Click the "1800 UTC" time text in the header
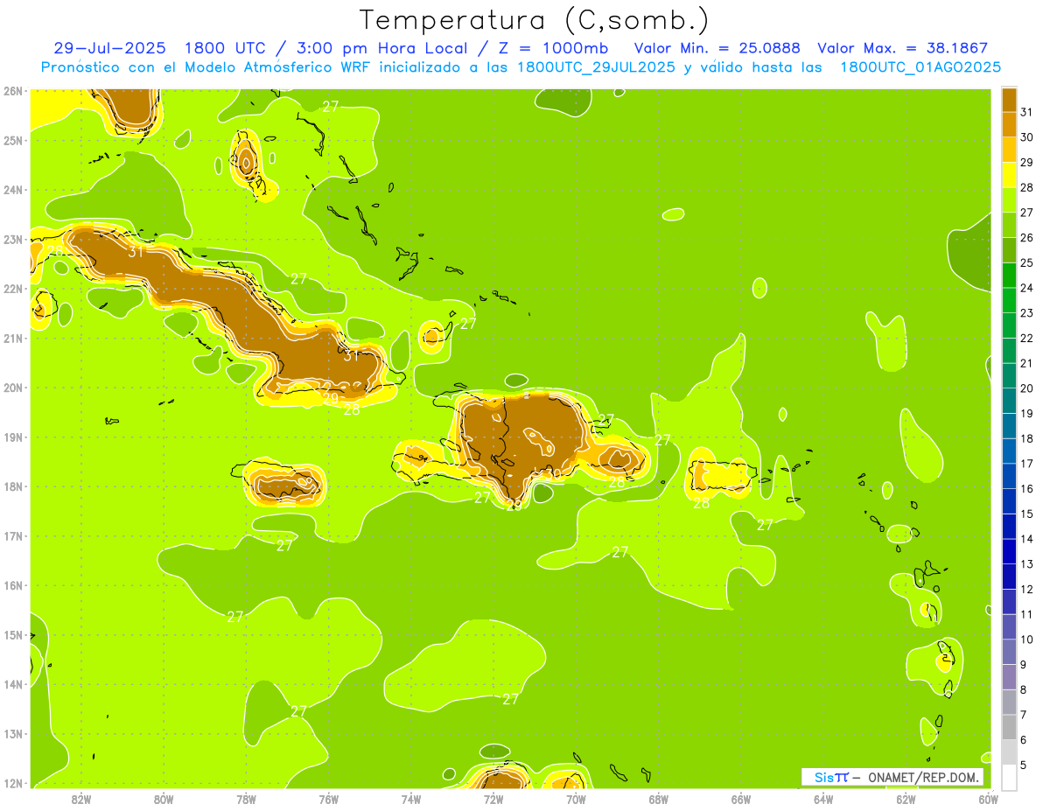This screenshot has height=811, width=1050. point(227,48)
